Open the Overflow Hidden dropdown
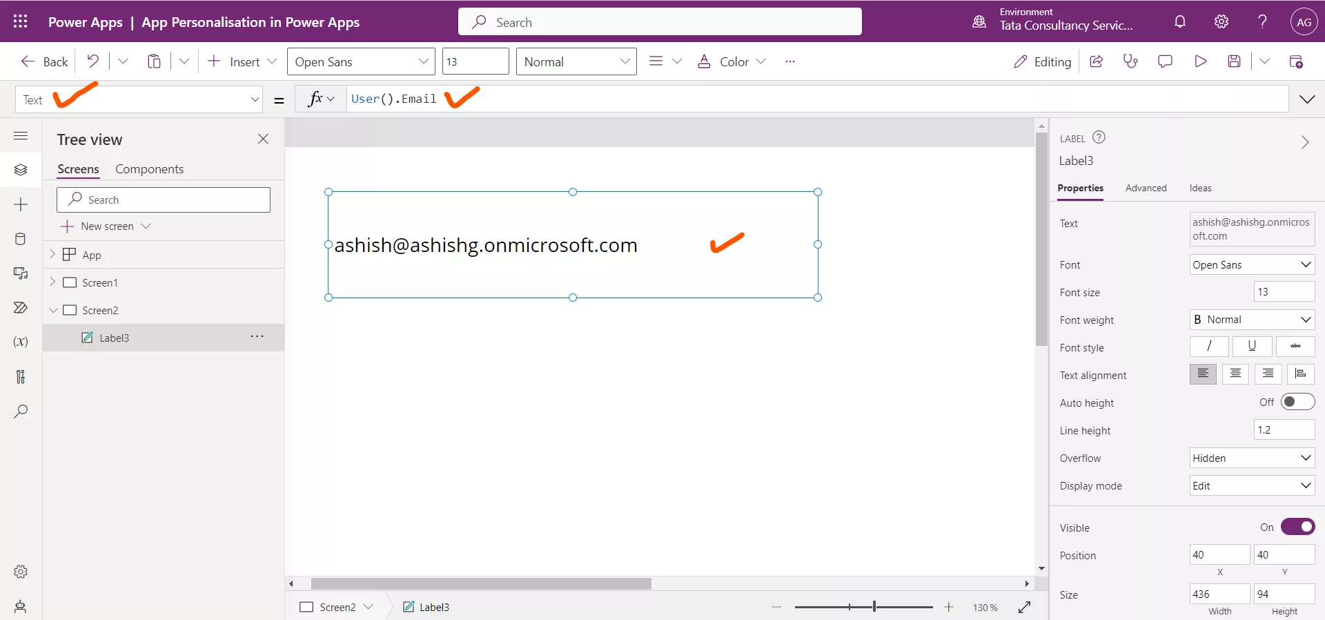This screenshot has height=620, width=1325. pyautogui.click(x=1252, y=458)
